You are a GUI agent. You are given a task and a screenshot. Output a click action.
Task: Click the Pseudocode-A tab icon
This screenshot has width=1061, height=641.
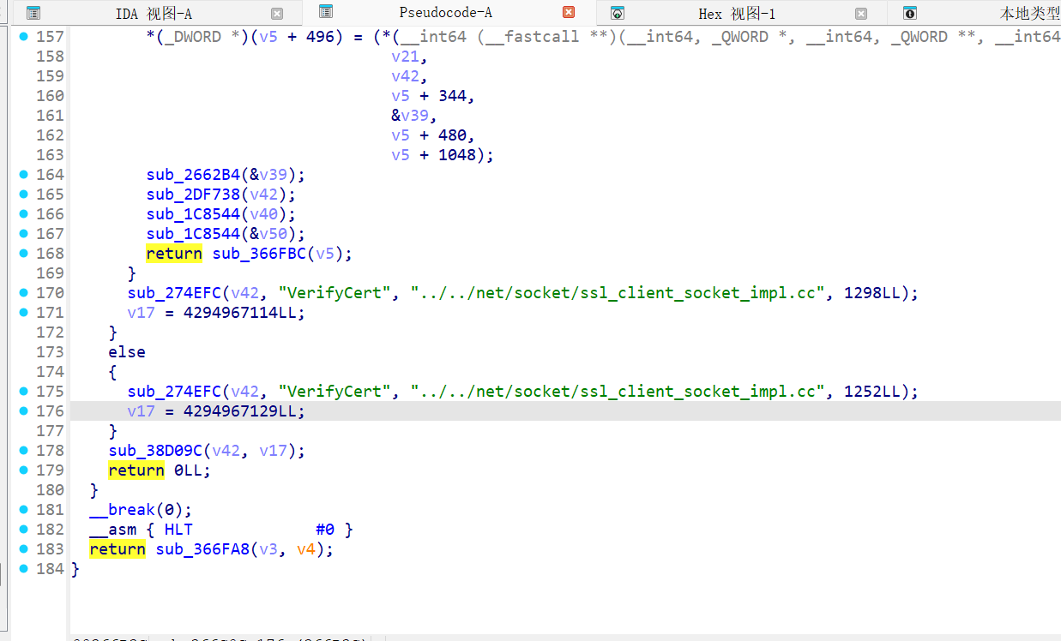[326, 12]
